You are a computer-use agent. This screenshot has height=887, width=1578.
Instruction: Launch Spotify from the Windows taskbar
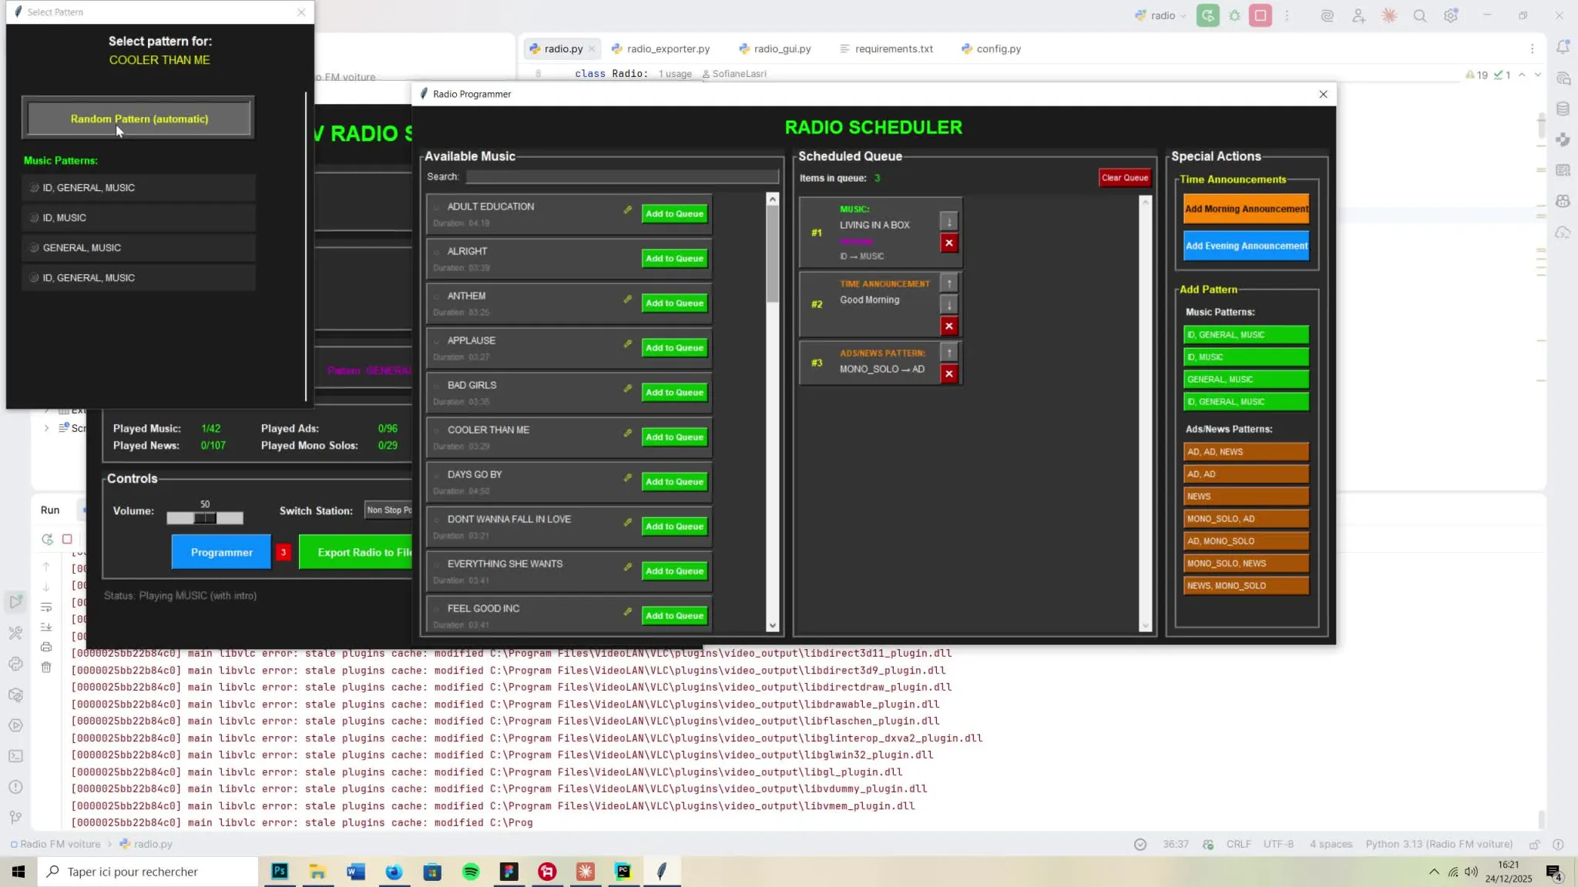coord(471,871)
